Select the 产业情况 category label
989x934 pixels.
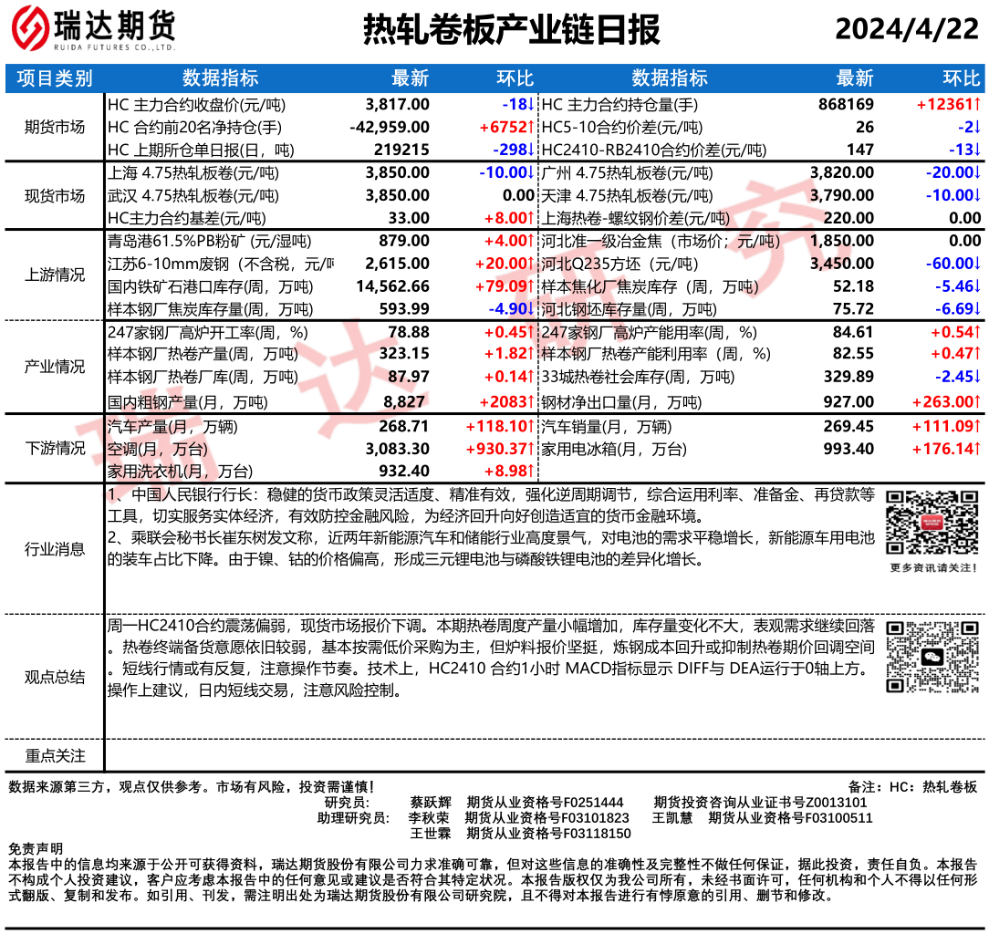click(x=55, y=367)
